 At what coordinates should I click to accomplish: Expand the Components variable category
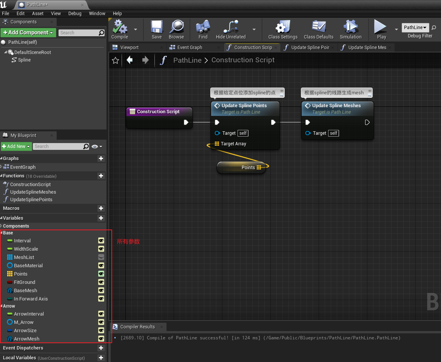tap(2, 226)
